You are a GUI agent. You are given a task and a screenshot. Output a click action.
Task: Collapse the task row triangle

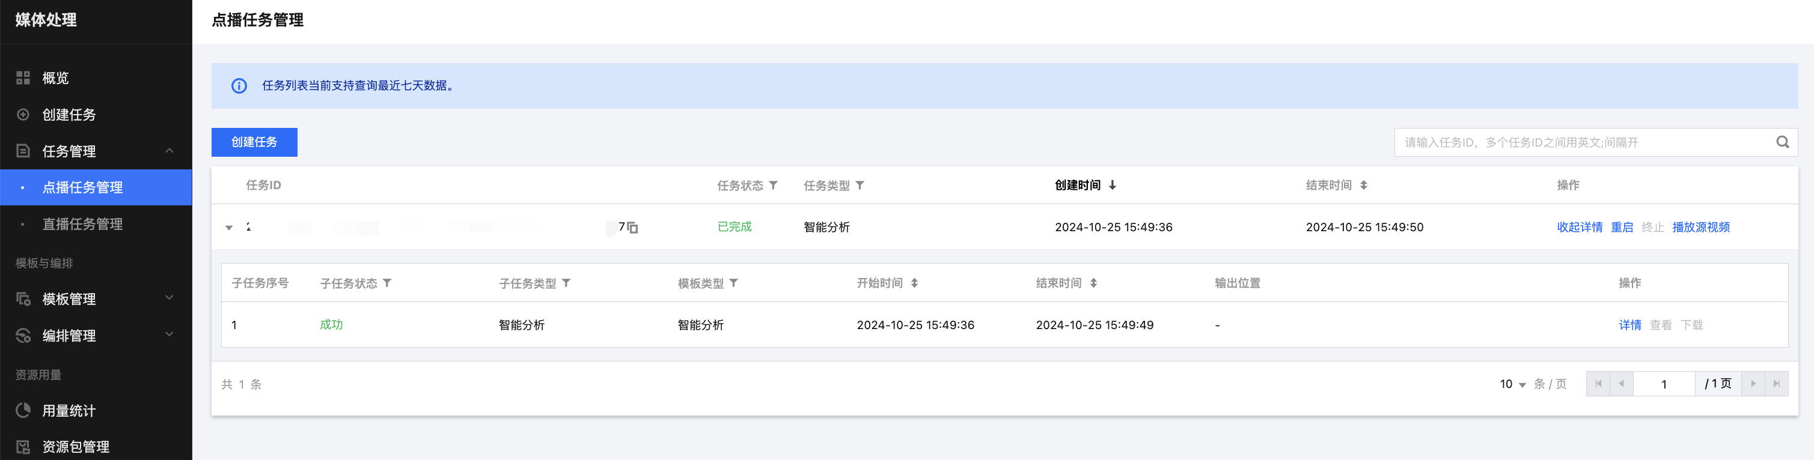coord(229,227)
